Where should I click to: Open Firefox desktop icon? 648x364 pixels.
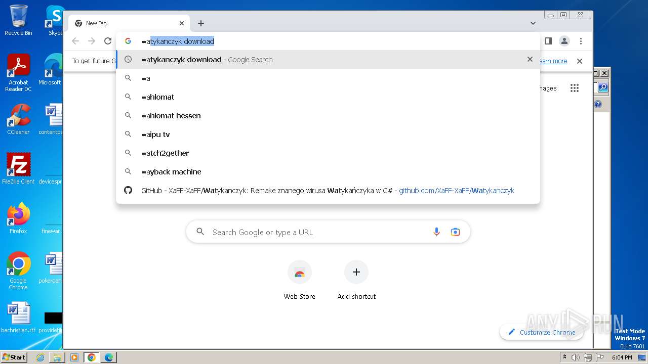coord(18,218)
